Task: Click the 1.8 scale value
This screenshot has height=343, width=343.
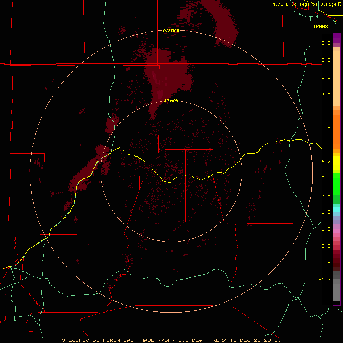Action: click(x=326, y=212)
